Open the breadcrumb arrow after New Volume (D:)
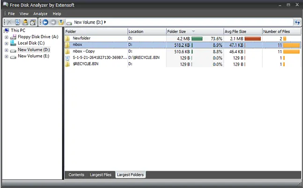303x188 pixels. click(105, 22)
